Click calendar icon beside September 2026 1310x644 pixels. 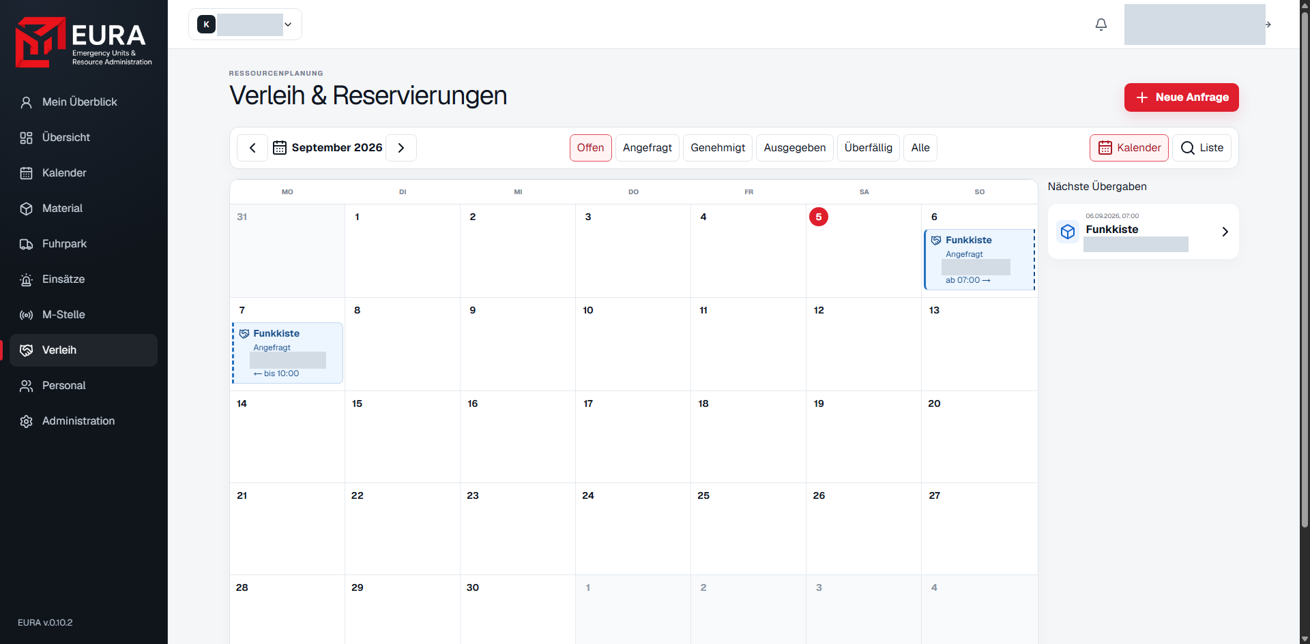(280, 148)
